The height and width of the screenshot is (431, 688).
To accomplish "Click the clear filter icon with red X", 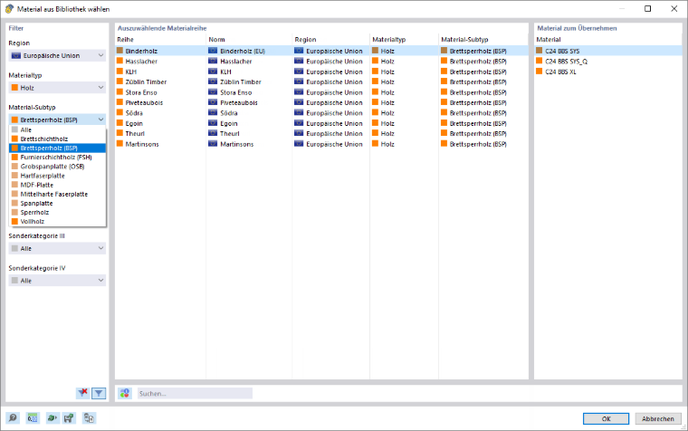I will [82, 393].
